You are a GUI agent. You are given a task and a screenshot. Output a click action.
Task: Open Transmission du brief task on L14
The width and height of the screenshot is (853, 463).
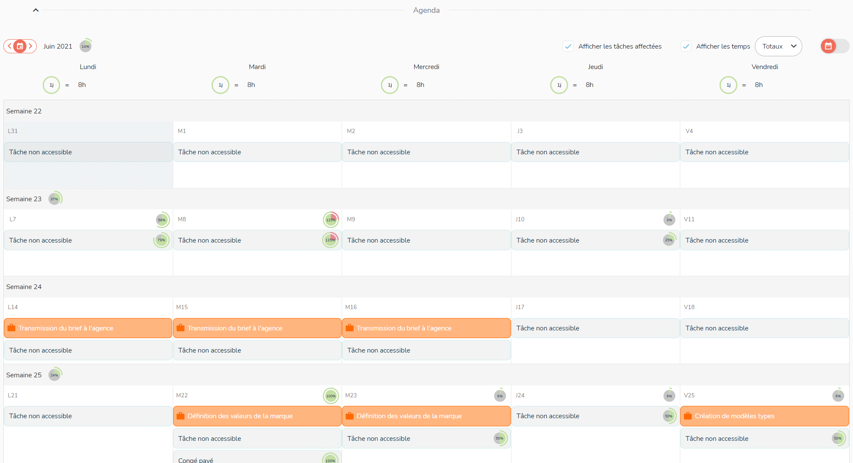[x=88, y=328]
